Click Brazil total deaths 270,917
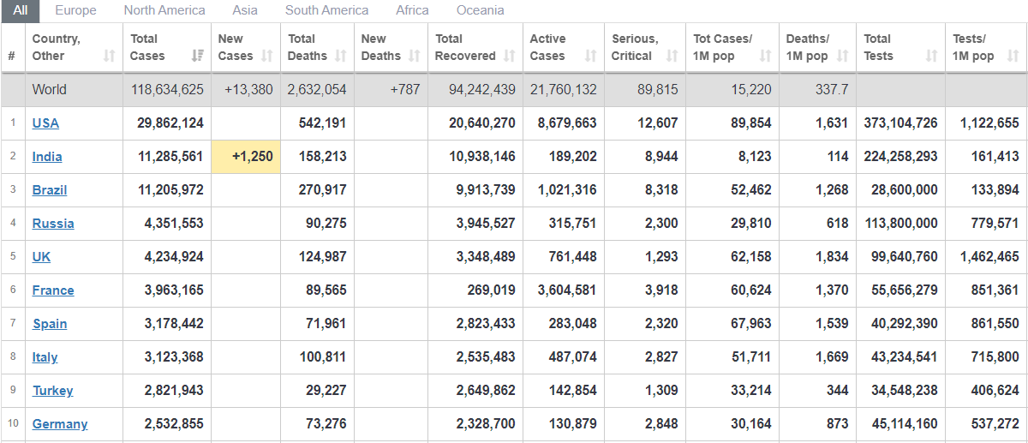Image resolution: width=1028 pixels, height=443 pixels. click(323, 189)
